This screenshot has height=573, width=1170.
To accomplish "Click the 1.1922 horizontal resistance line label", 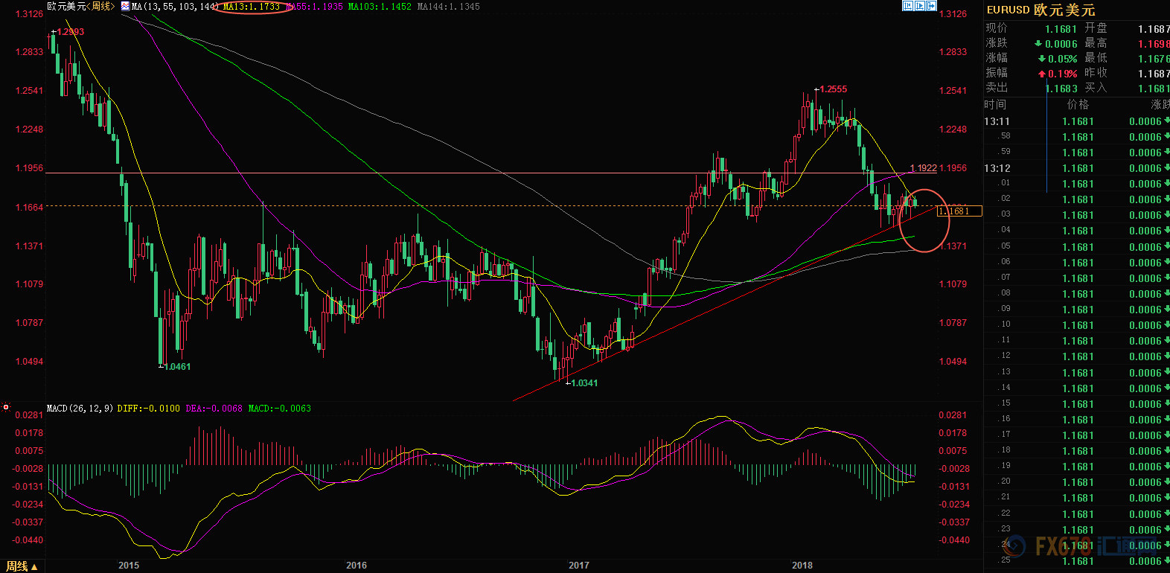I will 923,168.
